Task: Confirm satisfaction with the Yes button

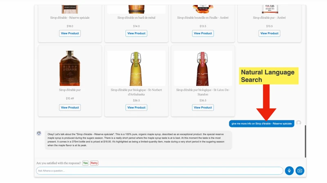Action: point(85,163)
